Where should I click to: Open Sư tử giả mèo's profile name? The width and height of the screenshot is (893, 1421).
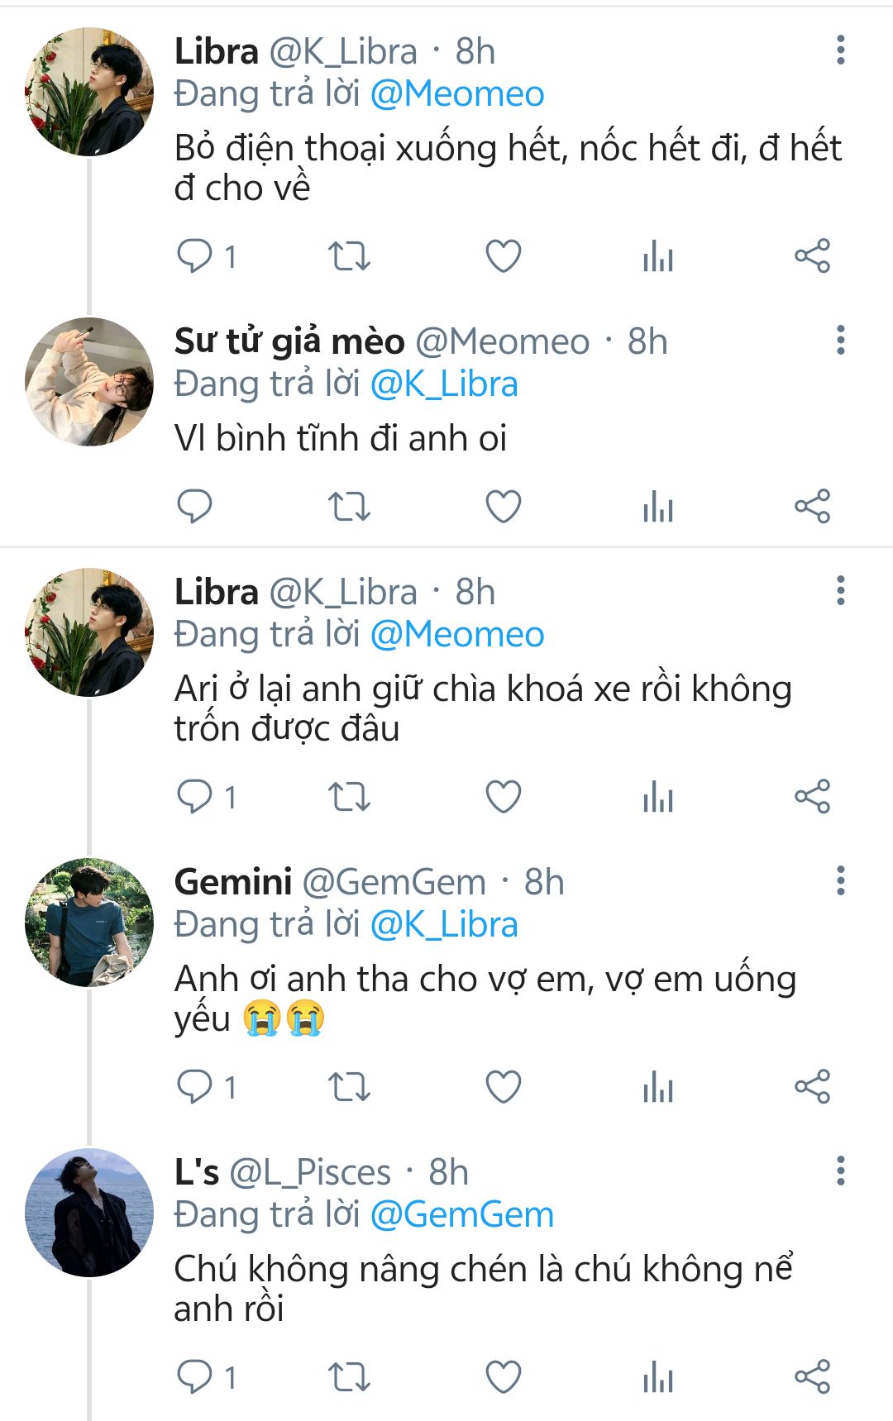(x=289, y=341)
